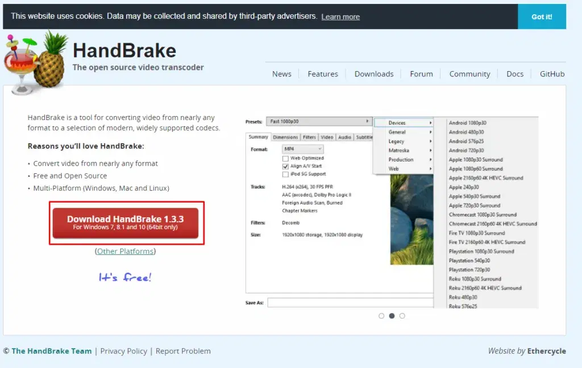Choose Roku 1080p30 Surround preset
Viewport: 582px width, 368px height.
pyautogui.click(x=475, y=279)
